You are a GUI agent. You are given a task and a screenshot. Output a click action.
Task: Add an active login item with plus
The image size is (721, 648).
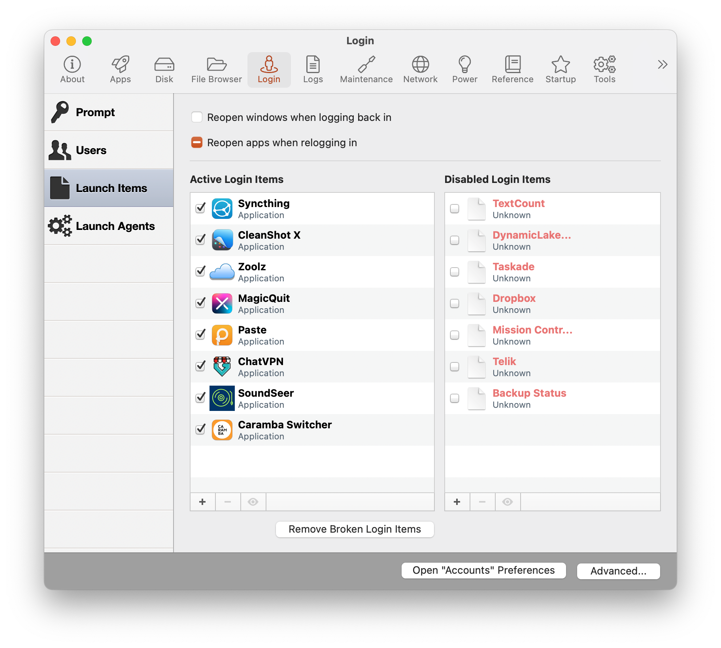pyautogui.click(x=203, y=502)
